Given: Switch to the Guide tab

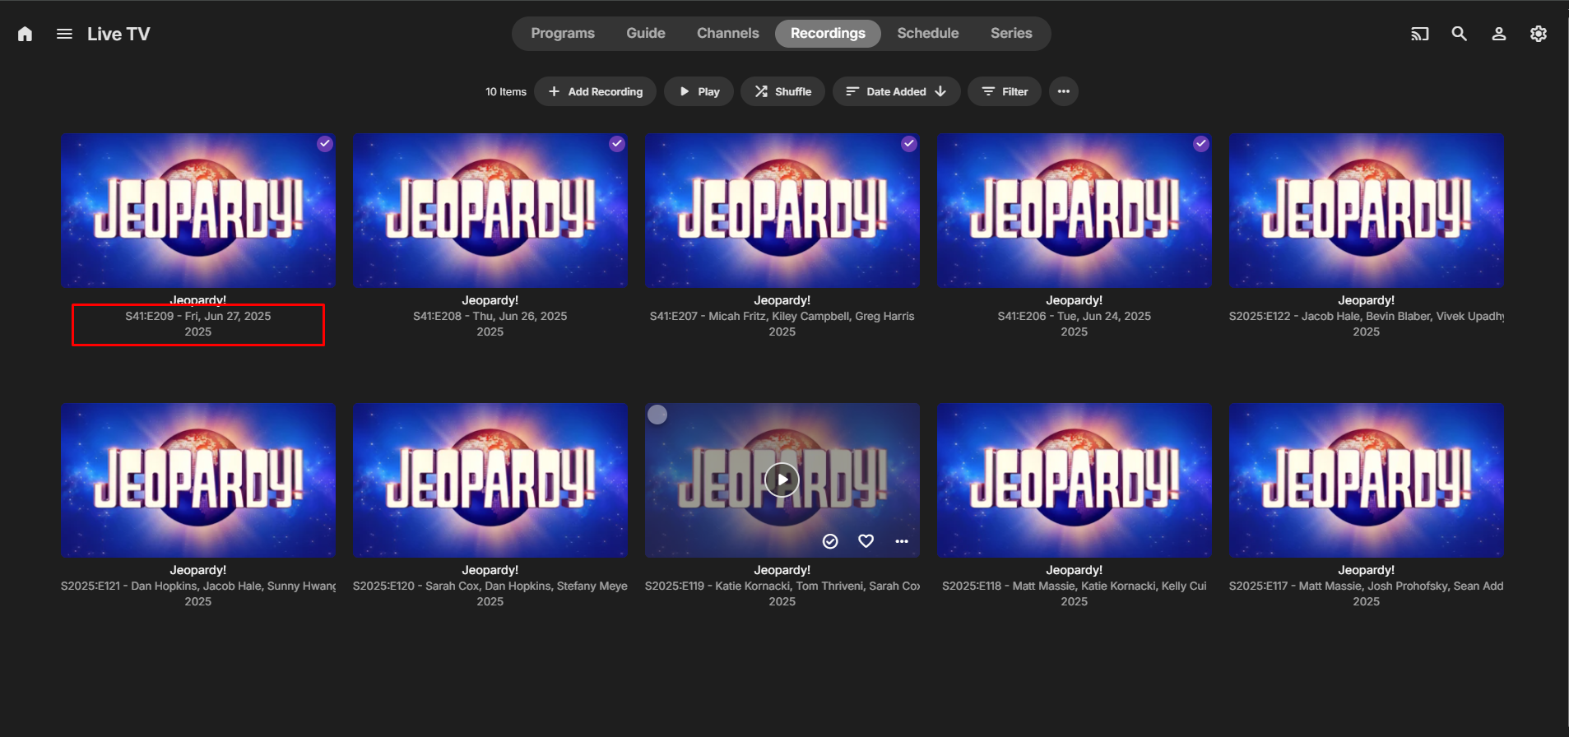Looking at the screenshot, I should coord(645,34).
